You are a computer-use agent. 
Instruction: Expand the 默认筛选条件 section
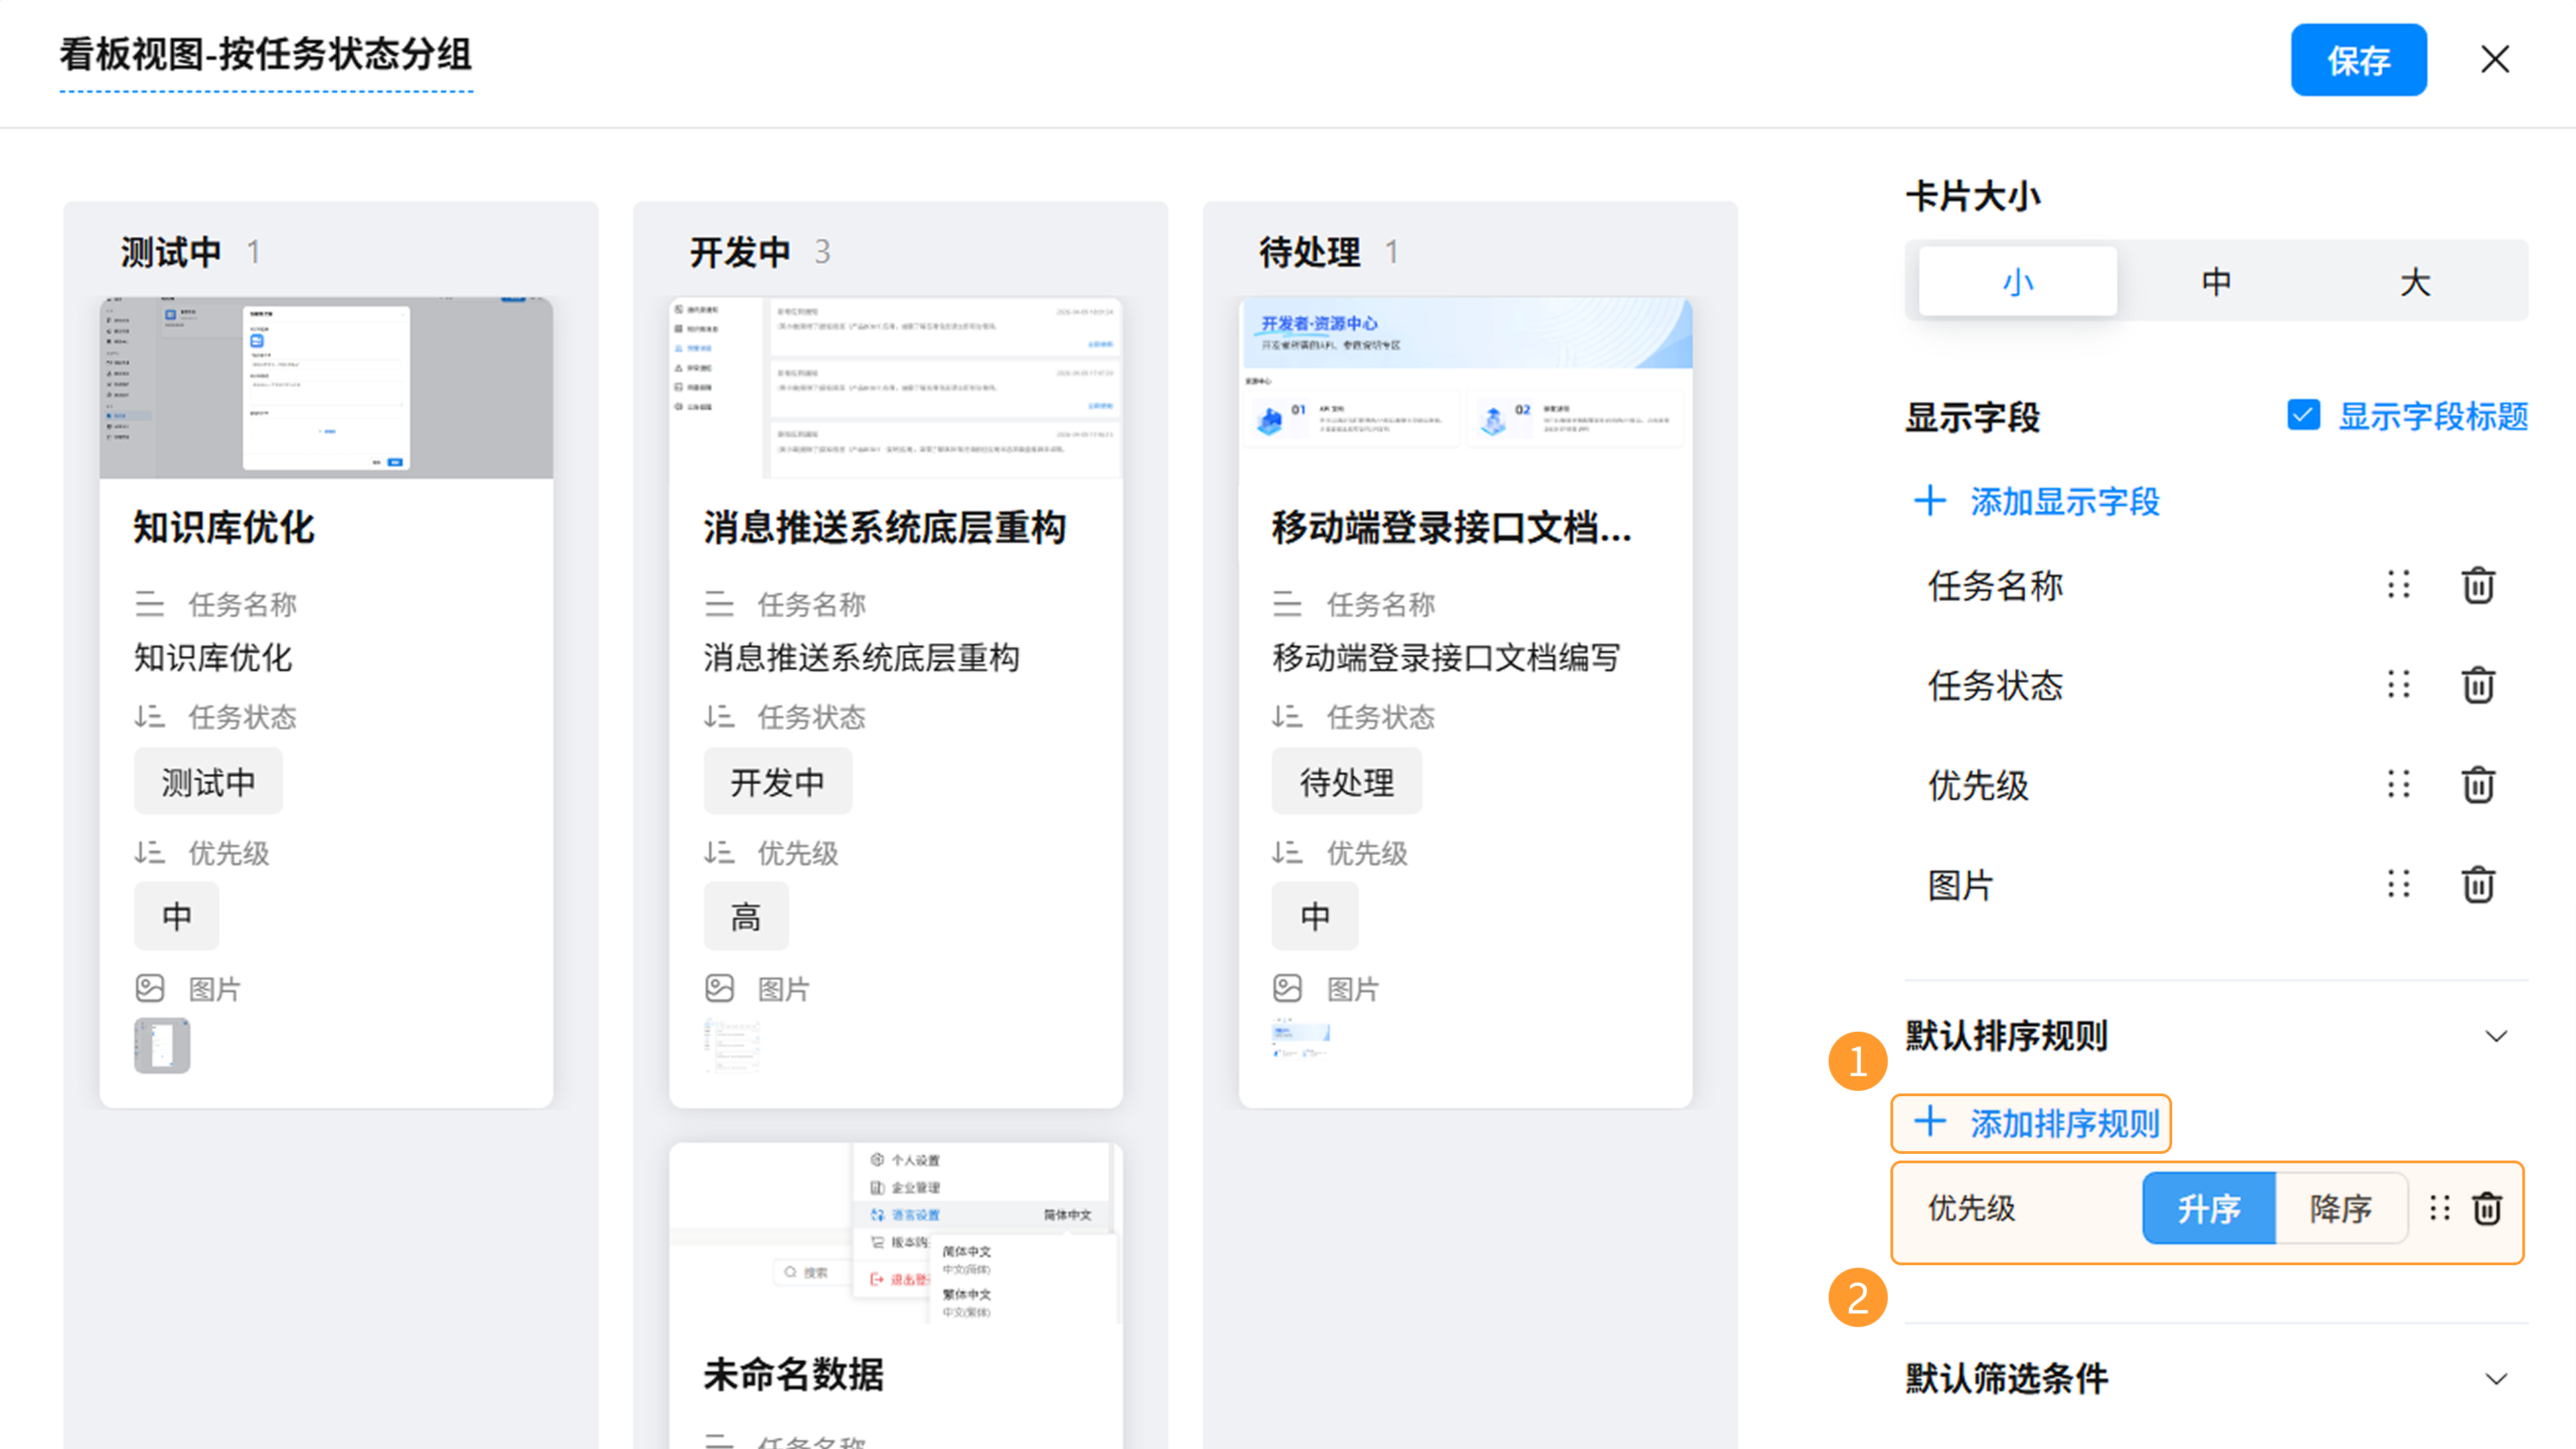pyautogui.click(x=2496, y=1379)
